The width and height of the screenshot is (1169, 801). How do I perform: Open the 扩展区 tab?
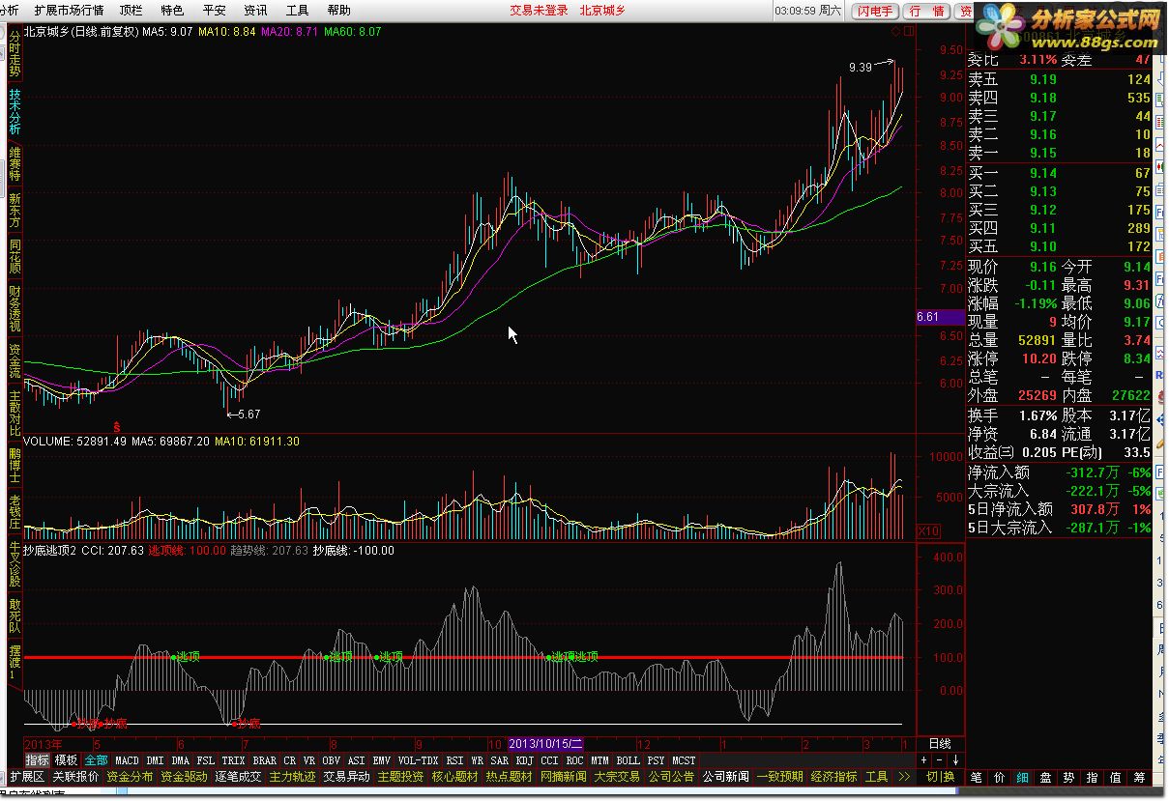click(x=27, y=777)
